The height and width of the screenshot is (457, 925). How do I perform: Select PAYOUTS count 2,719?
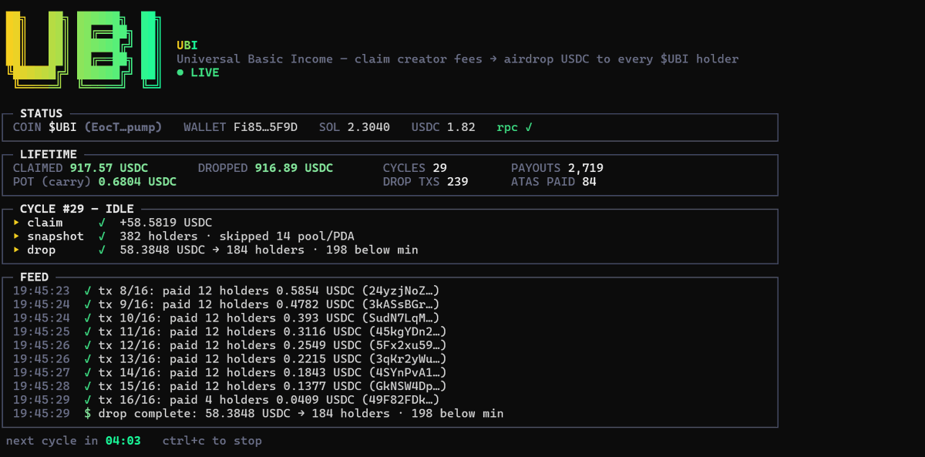pyautogui.click(x=586, y=168)
